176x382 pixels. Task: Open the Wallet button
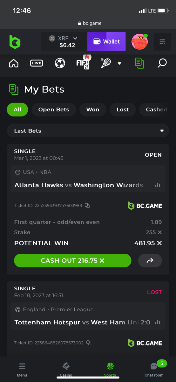(106, 42)
